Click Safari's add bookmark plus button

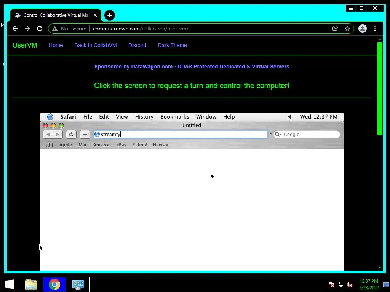tap(85, 134)
